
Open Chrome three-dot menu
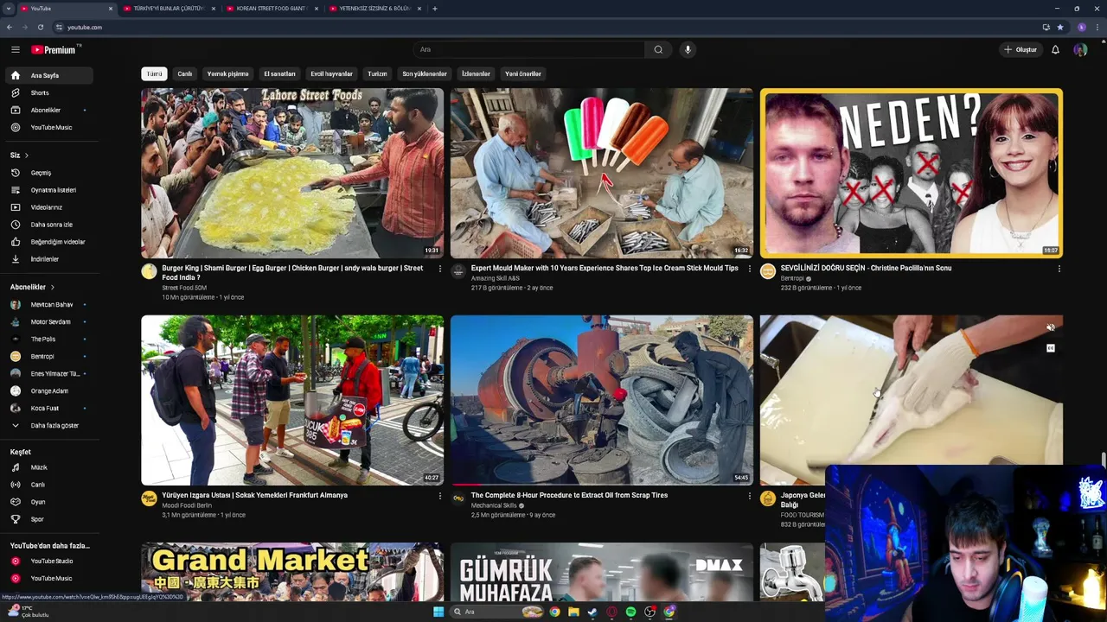[x=1097, y=27]
